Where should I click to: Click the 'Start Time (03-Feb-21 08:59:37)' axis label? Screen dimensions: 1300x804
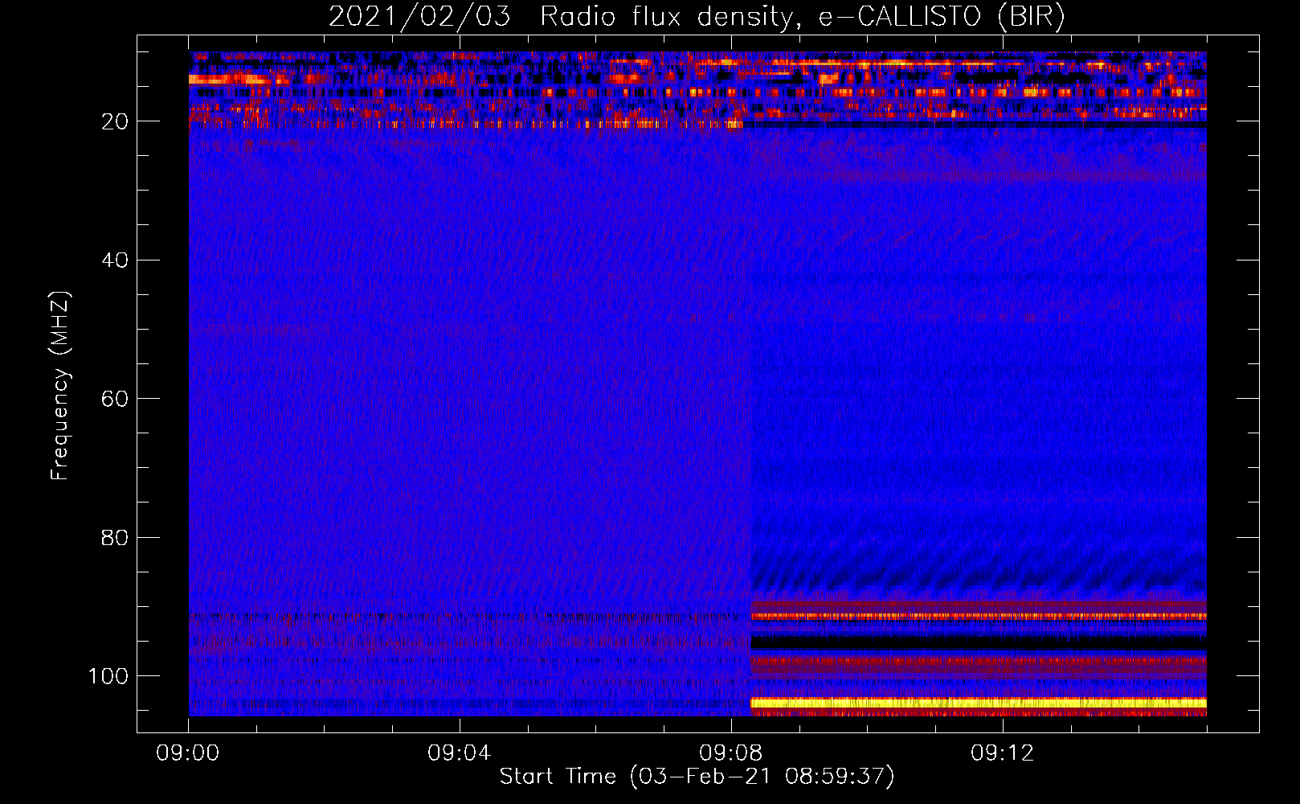(697, 777)
